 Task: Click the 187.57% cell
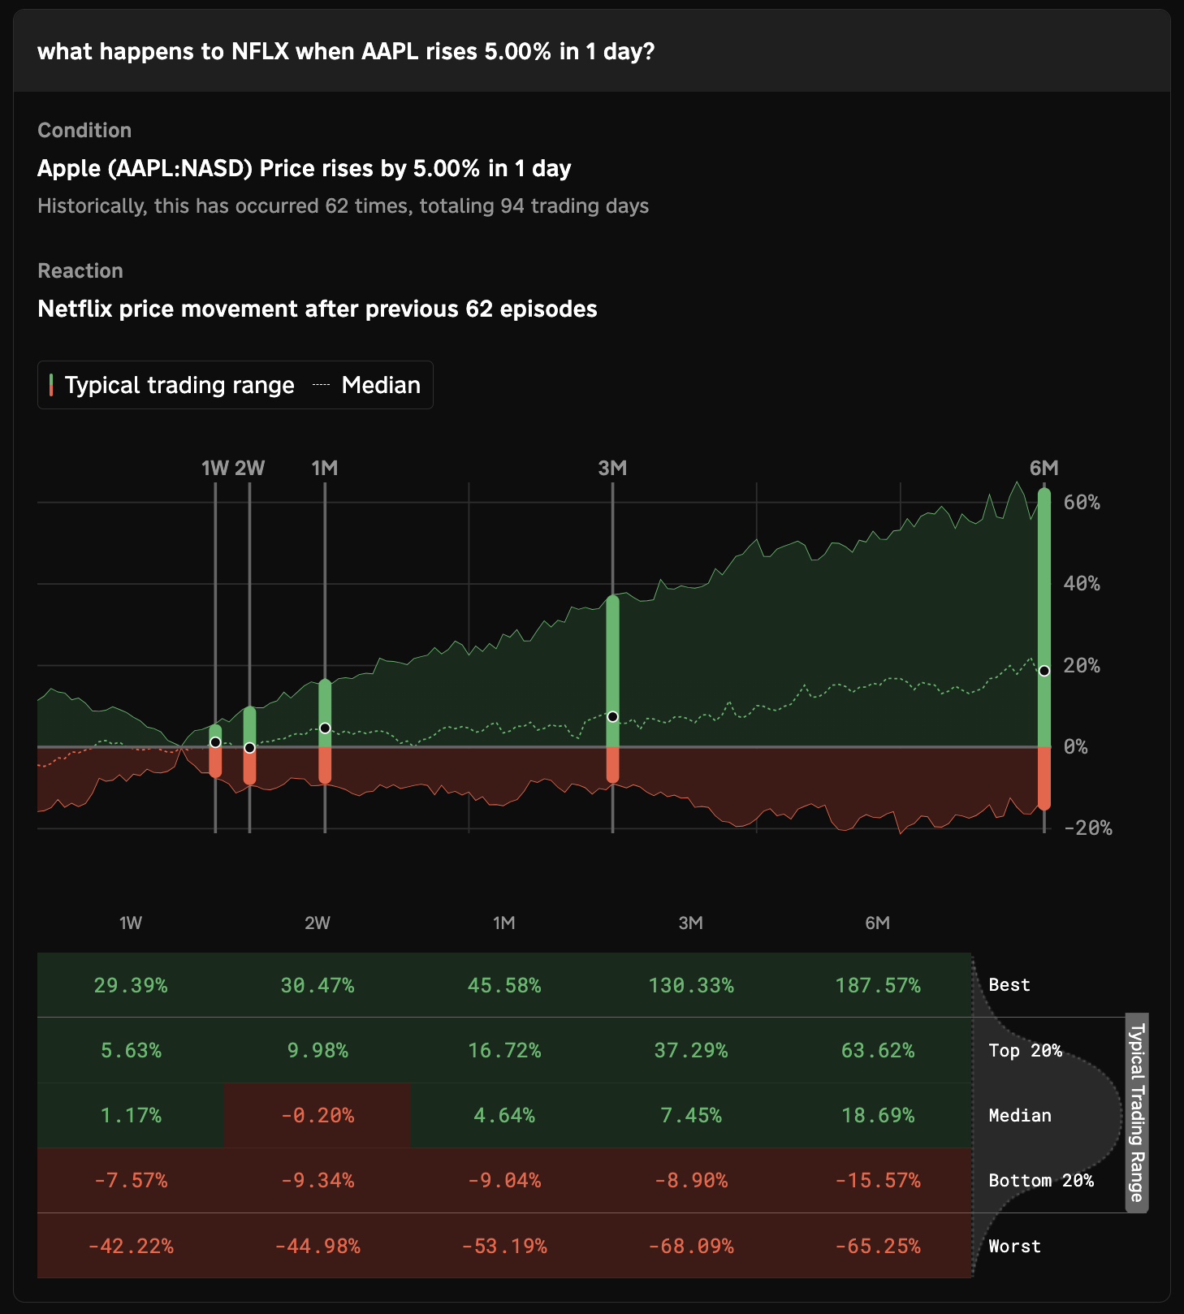(878, 985)
